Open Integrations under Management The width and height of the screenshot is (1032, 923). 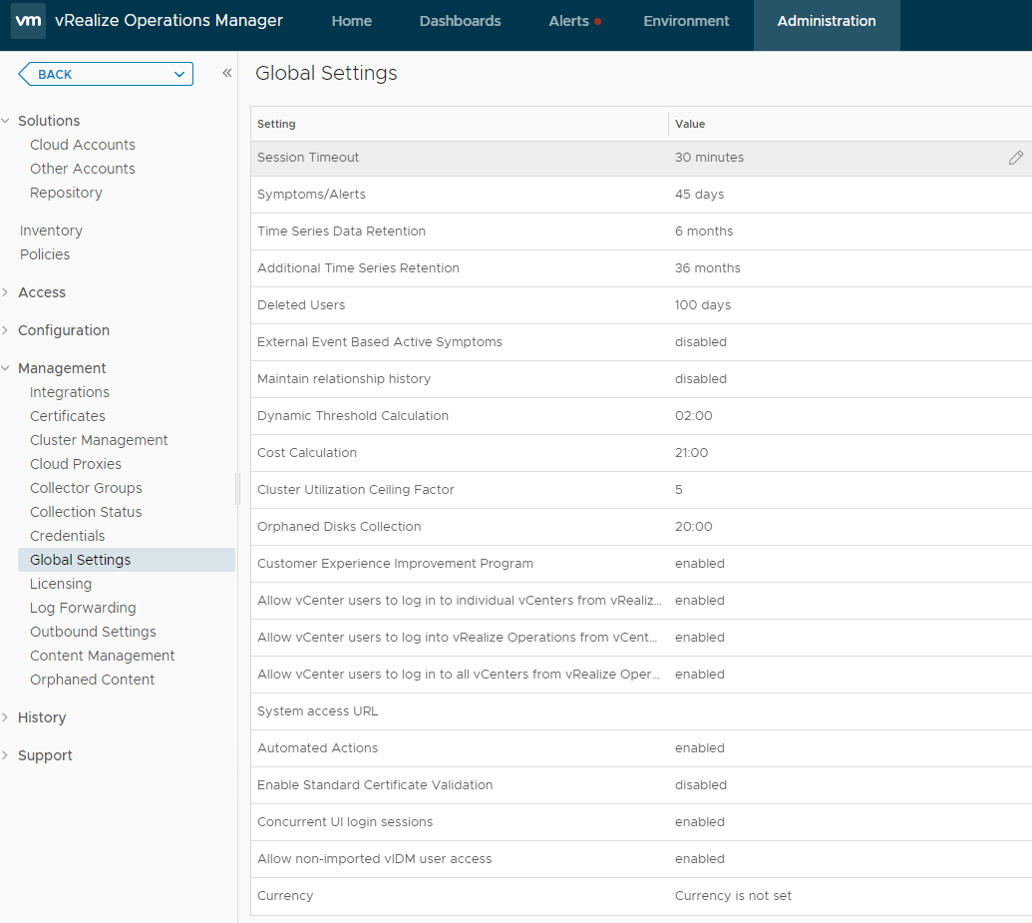click(x=69, y=392)
